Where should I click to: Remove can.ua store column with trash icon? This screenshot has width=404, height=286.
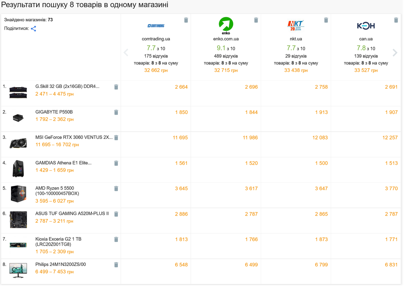[x=396, y=20]
